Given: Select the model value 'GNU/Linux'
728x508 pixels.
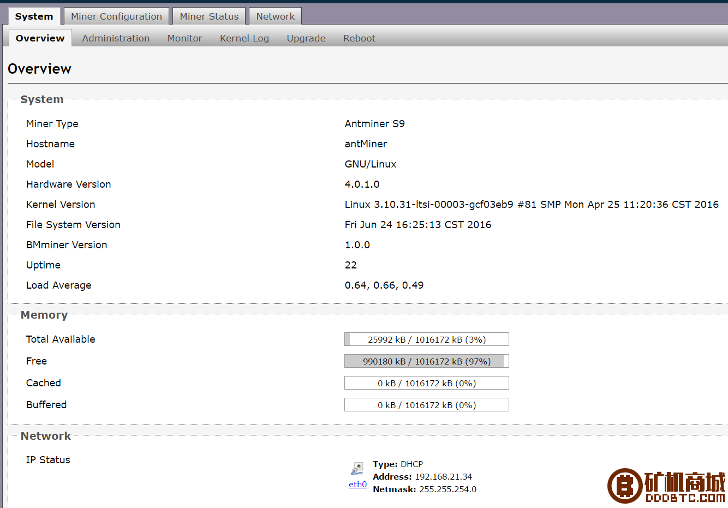Looking at the screenshot, I should tap(371, 164).
